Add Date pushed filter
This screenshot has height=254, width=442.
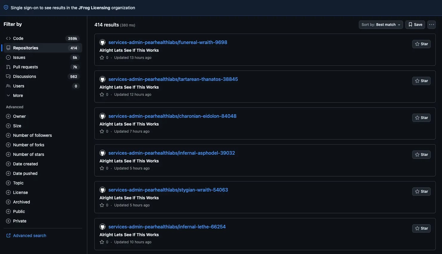(43, 173)
